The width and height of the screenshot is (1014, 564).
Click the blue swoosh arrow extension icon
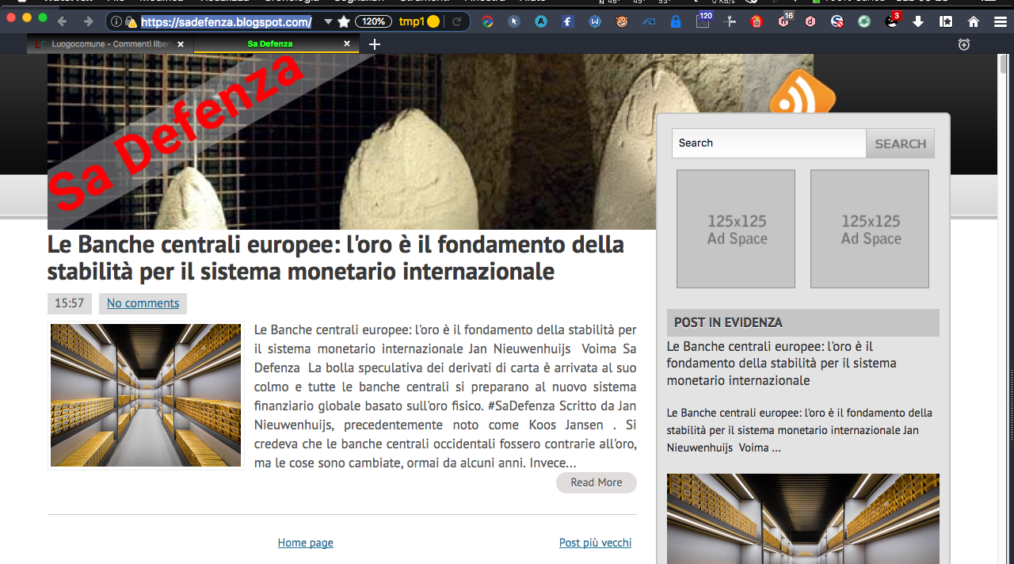(649, 21)
